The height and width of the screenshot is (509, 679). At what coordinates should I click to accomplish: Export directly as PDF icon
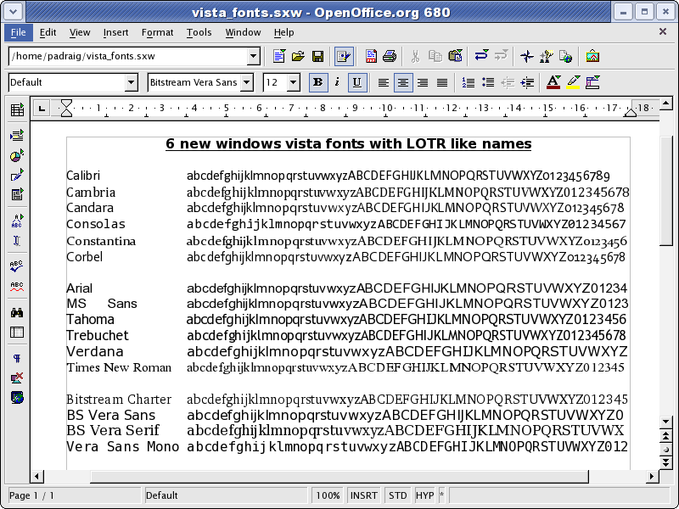click(x=371, y=56)
